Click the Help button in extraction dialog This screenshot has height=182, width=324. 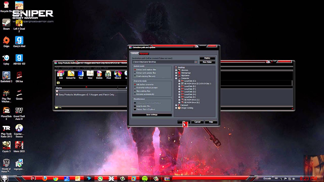pos(211,122)
